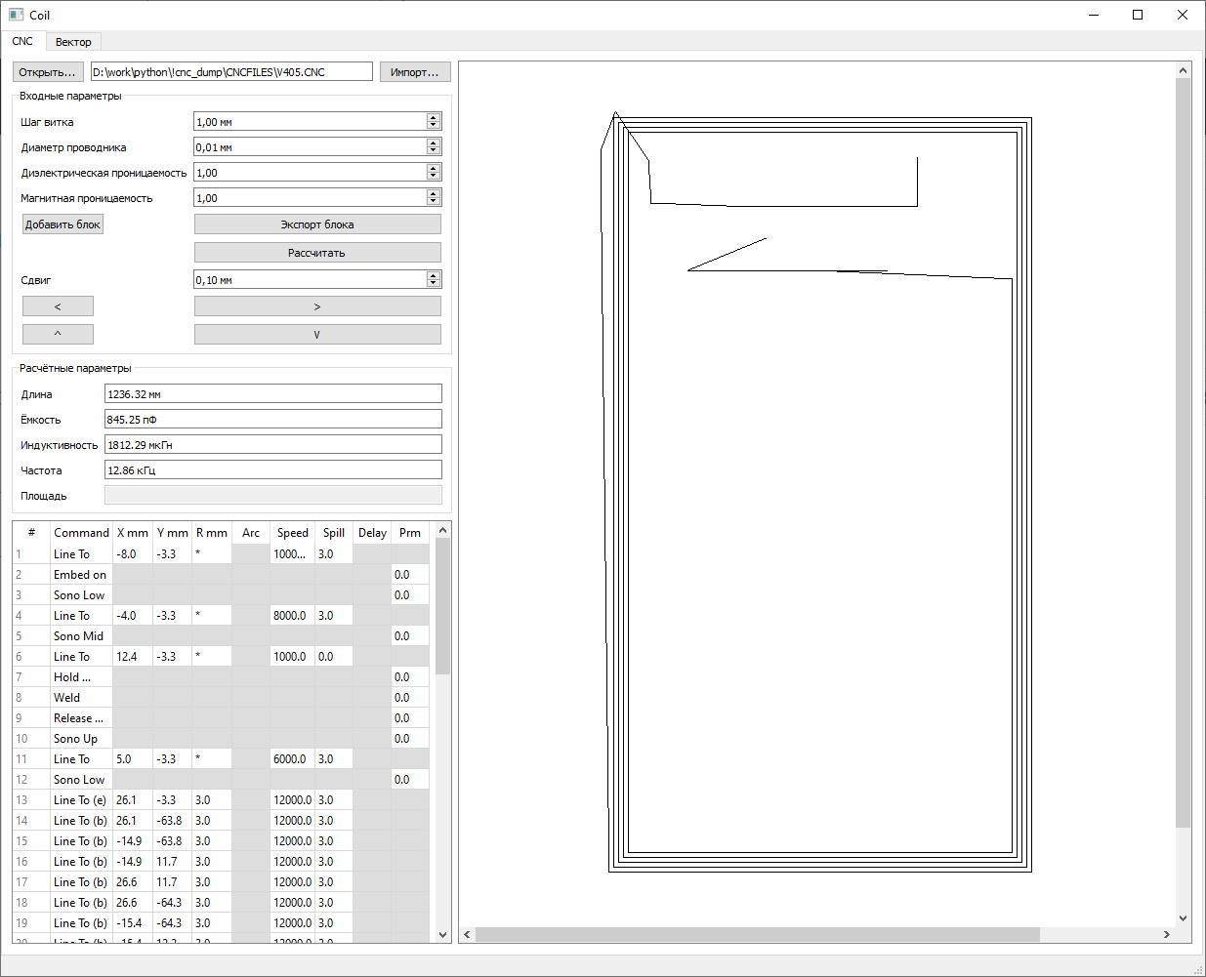Switch to the Вектор tab
This screenshot has width=1206, height=977.
(x=73, y=41)
